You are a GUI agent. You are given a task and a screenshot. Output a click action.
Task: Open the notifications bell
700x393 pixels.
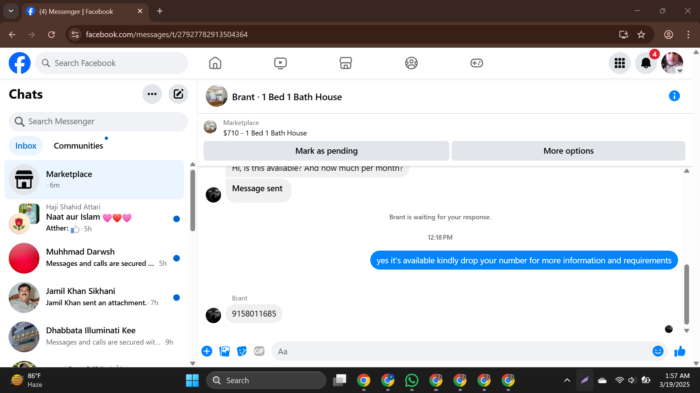click(646, 63)
